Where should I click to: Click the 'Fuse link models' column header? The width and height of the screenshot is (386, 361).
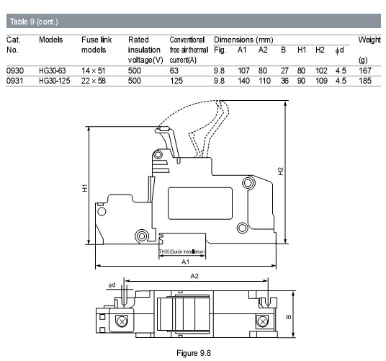(96, 45)
